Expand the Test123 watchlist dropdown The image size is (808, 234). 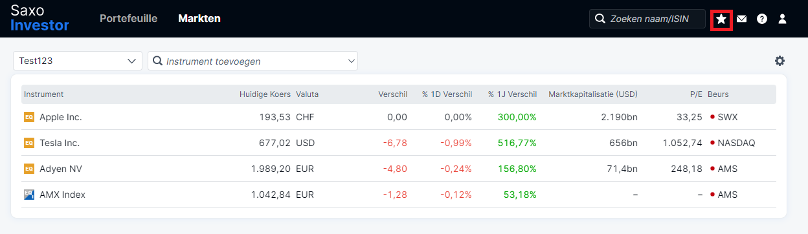click(78, 61)
